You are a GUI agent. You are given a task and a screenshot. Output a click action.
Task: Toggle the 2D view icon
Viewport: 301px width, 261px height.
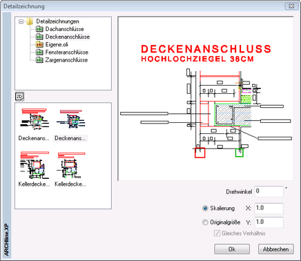(19, 97)
